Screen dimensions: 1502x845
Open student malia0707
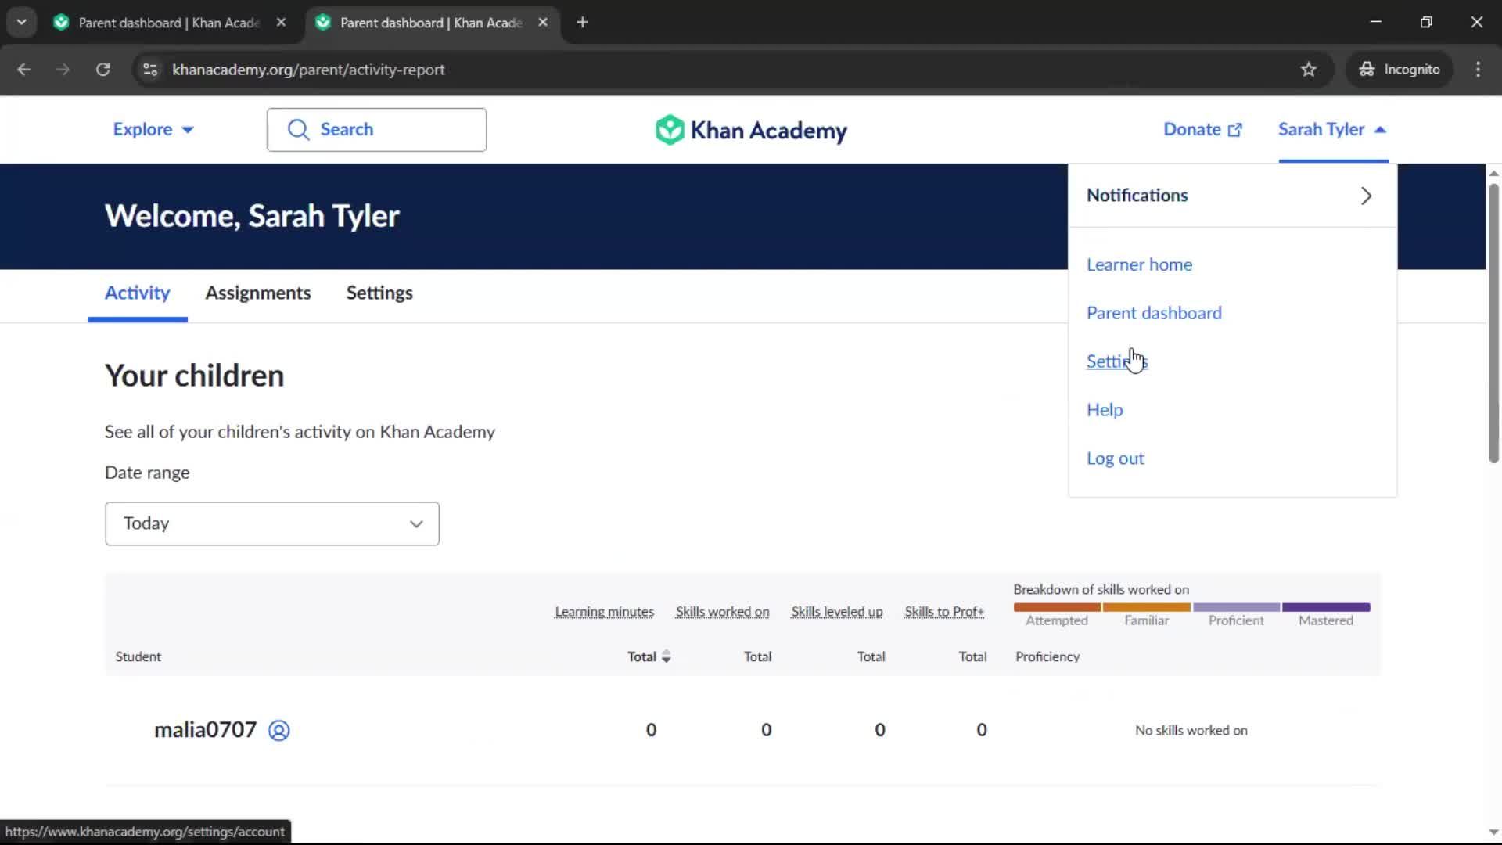(x=205, y=730)
